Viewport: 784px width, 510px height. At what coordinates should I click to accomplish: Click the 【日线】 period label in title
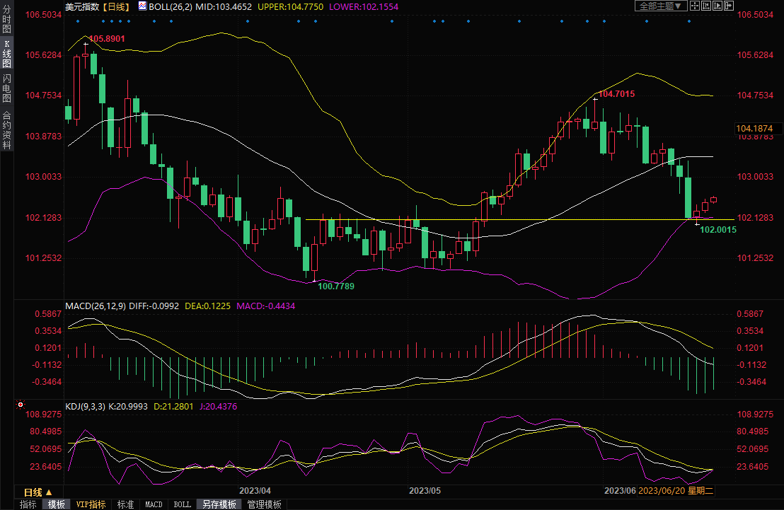[114, 6]
